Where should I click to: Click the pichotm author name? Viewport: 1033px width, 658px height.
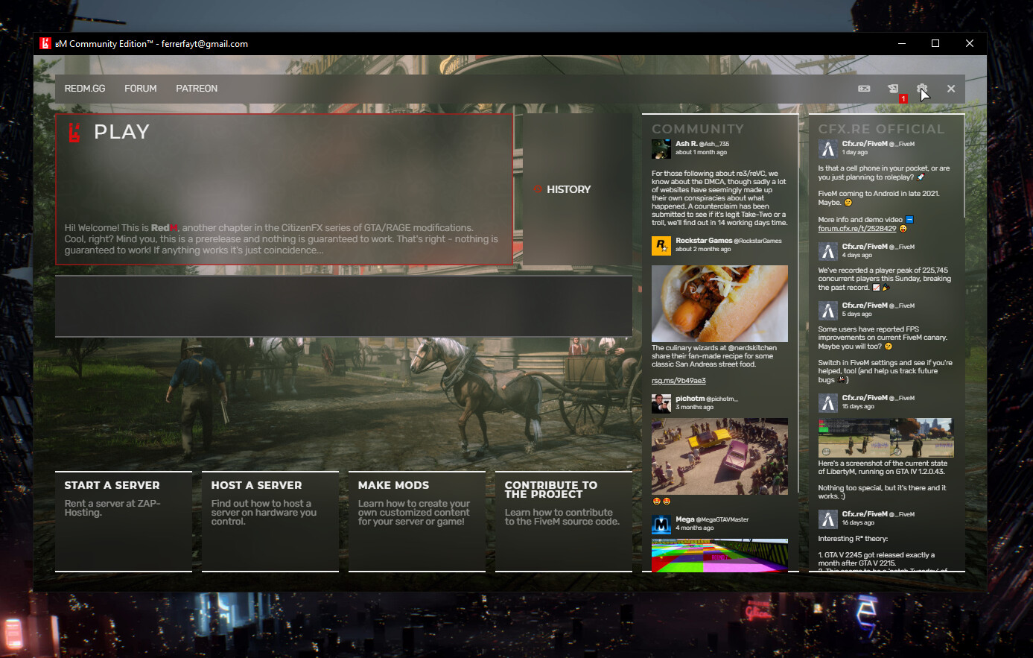tap(690, 399)
